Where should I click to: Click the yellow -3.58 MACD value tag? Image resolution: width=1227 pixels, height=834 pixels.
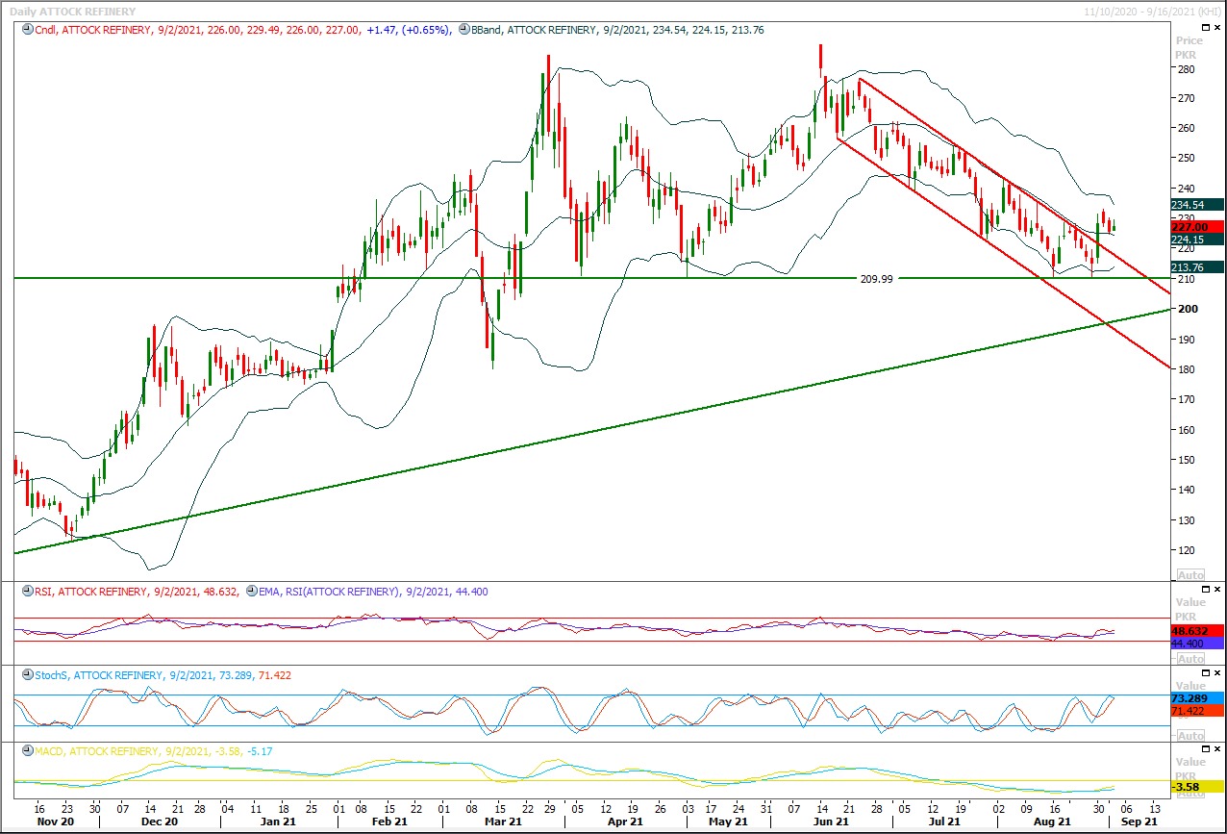tap(1198, 787)
